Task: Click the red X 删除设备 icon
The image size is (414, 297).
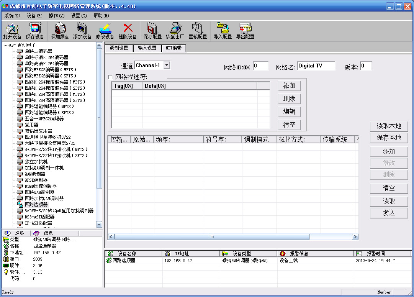Action: point(128,28)
